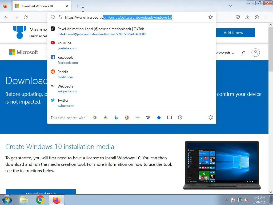Open the Action Center flag icon
Image resolution: width=273 pixels, height=205 pixels.
[x=233, y=200]
